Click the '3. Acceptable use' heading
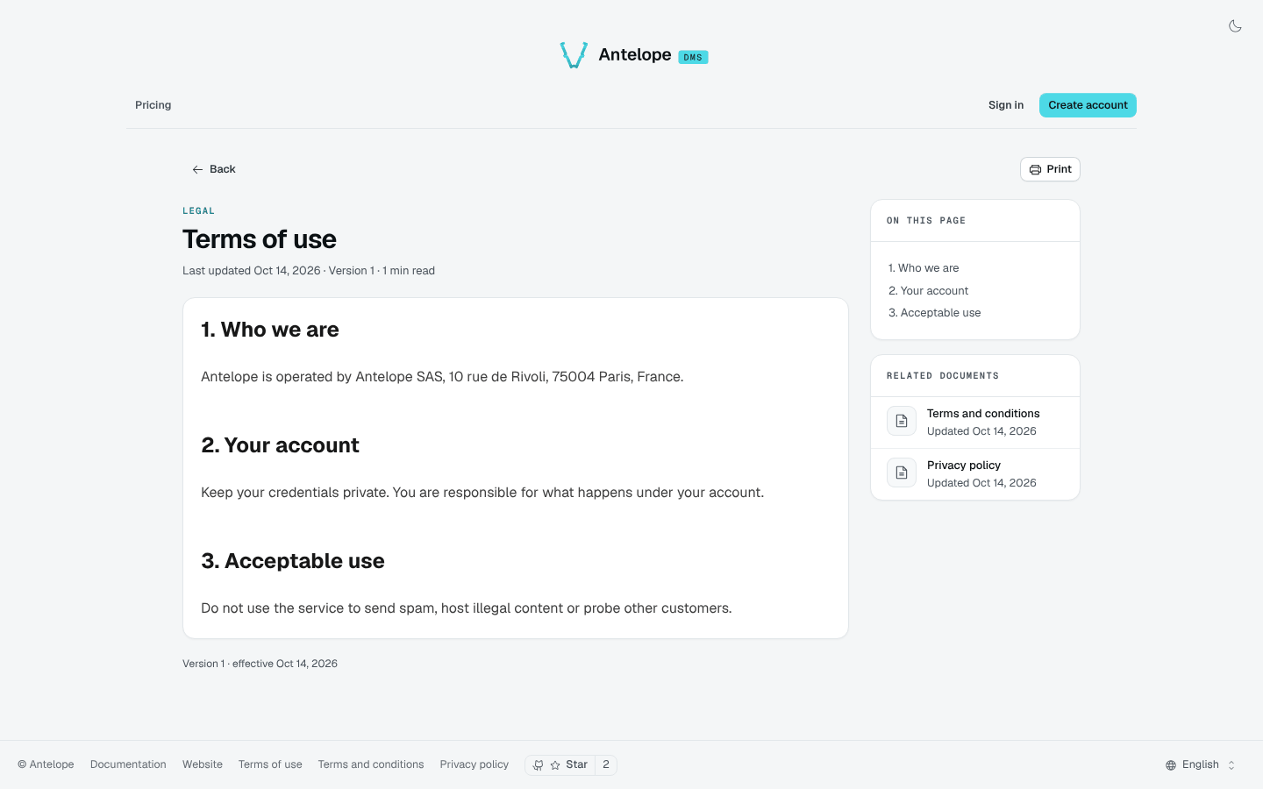The image size is (1263, 789). point(293,561)
